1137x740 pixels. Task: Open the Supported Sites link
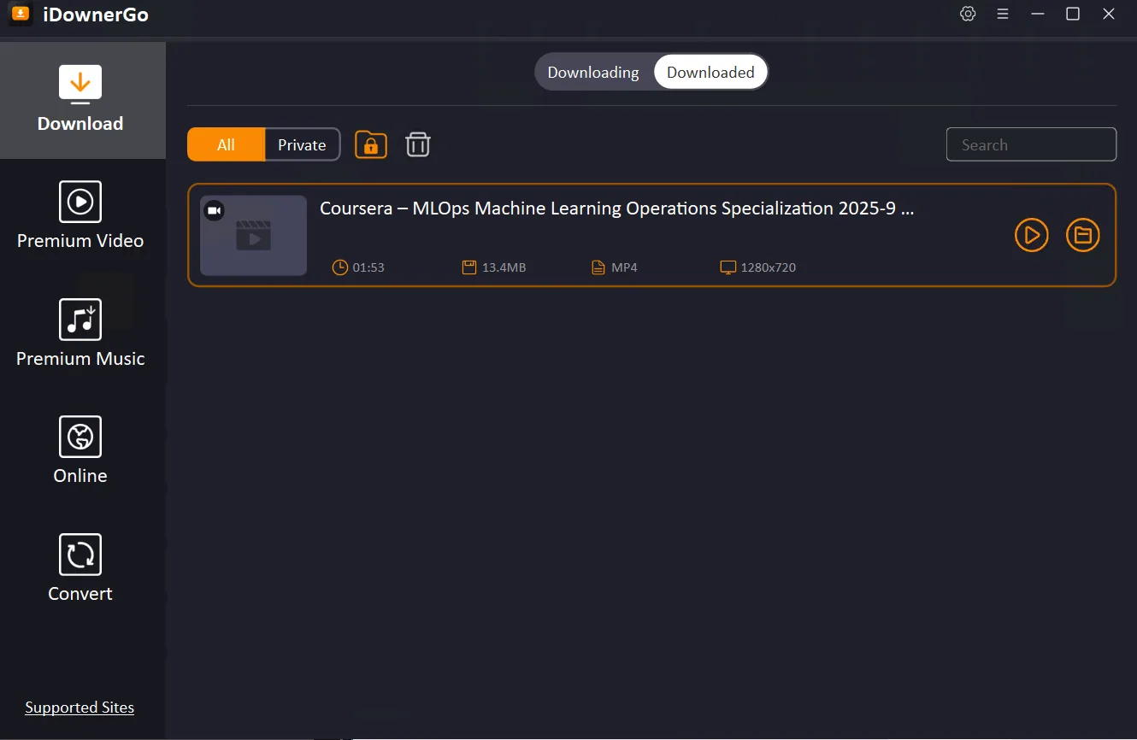point(80,708)
